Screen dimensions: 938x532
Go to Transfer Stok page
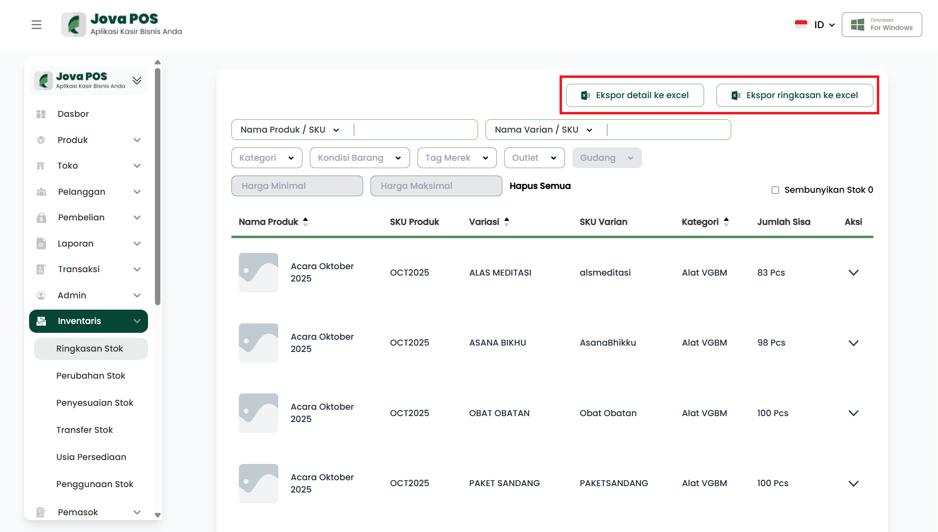[x=84, y=430]
